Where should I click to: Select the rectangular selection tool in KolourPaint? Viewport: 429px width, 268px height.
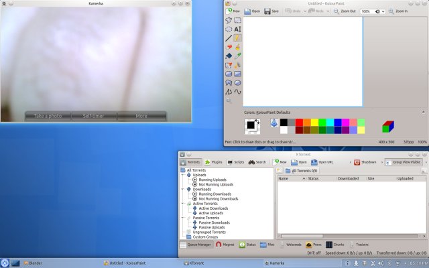point(238,20)
